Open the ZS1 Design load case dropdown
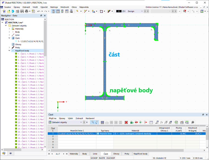This screenshot has height=160, width=209. point(142,11)
